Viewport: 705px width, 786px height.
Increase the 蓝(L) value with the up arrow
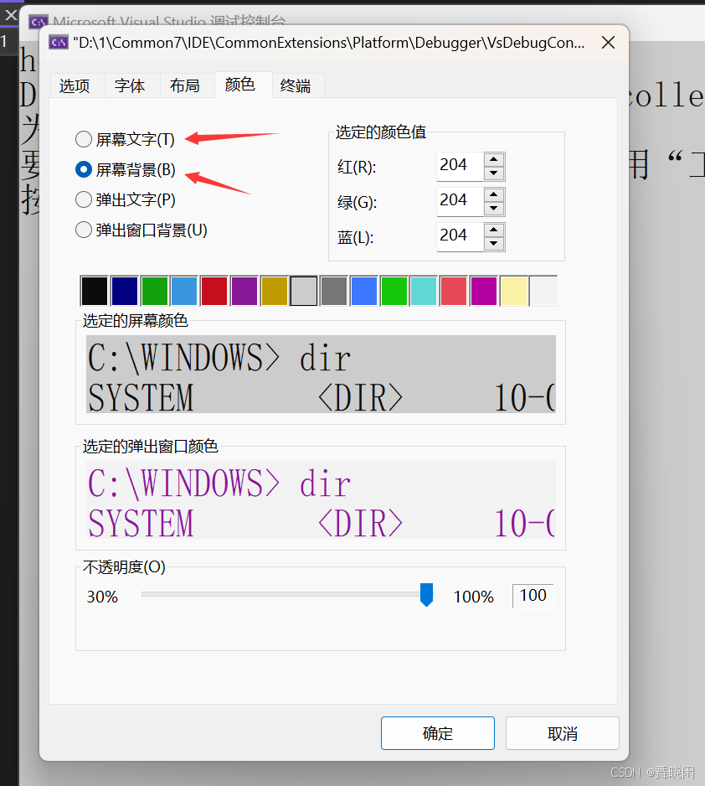pyautogui.click(x=492, y=230)
